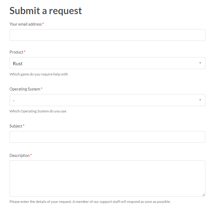Click the red asterisk beside email address label
This screenshot has height=211, width=215.
pyautogui.click(x=43, y=23)
